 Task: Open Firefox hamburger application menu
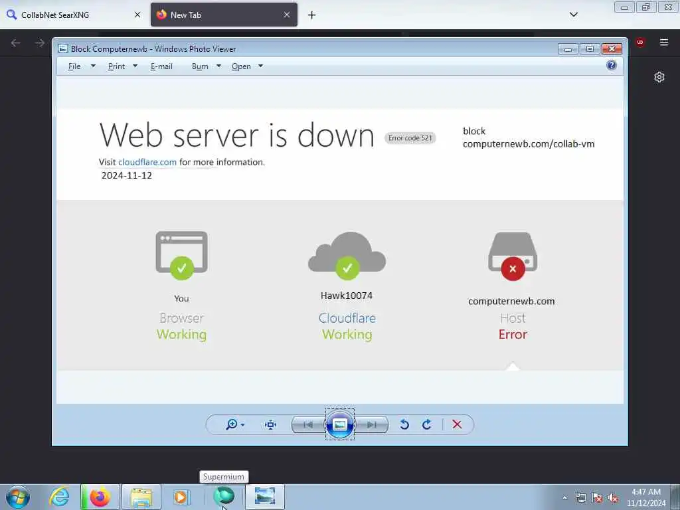pyautogui.click(x=664, y=42)
